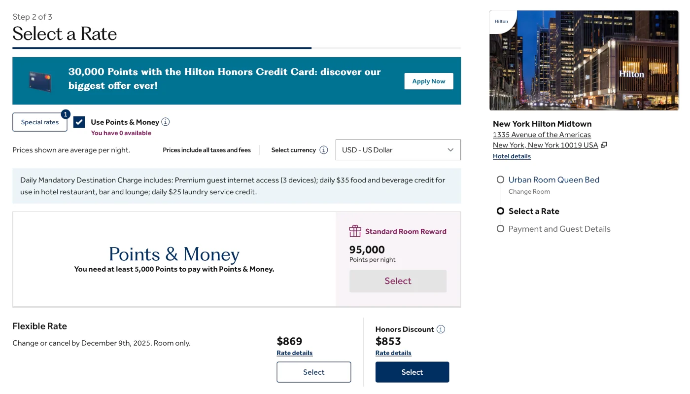Screen dimensions: 690x394
Task: Open the USD - US Dollar currency dropdown
Action: click(x=398, y=150)
